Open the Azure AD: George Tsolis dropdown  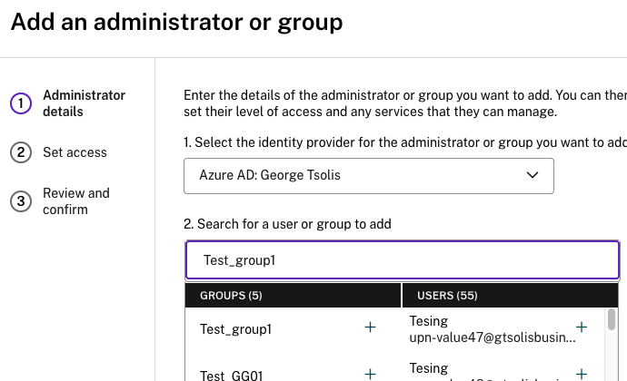click(x=368, y=175)
